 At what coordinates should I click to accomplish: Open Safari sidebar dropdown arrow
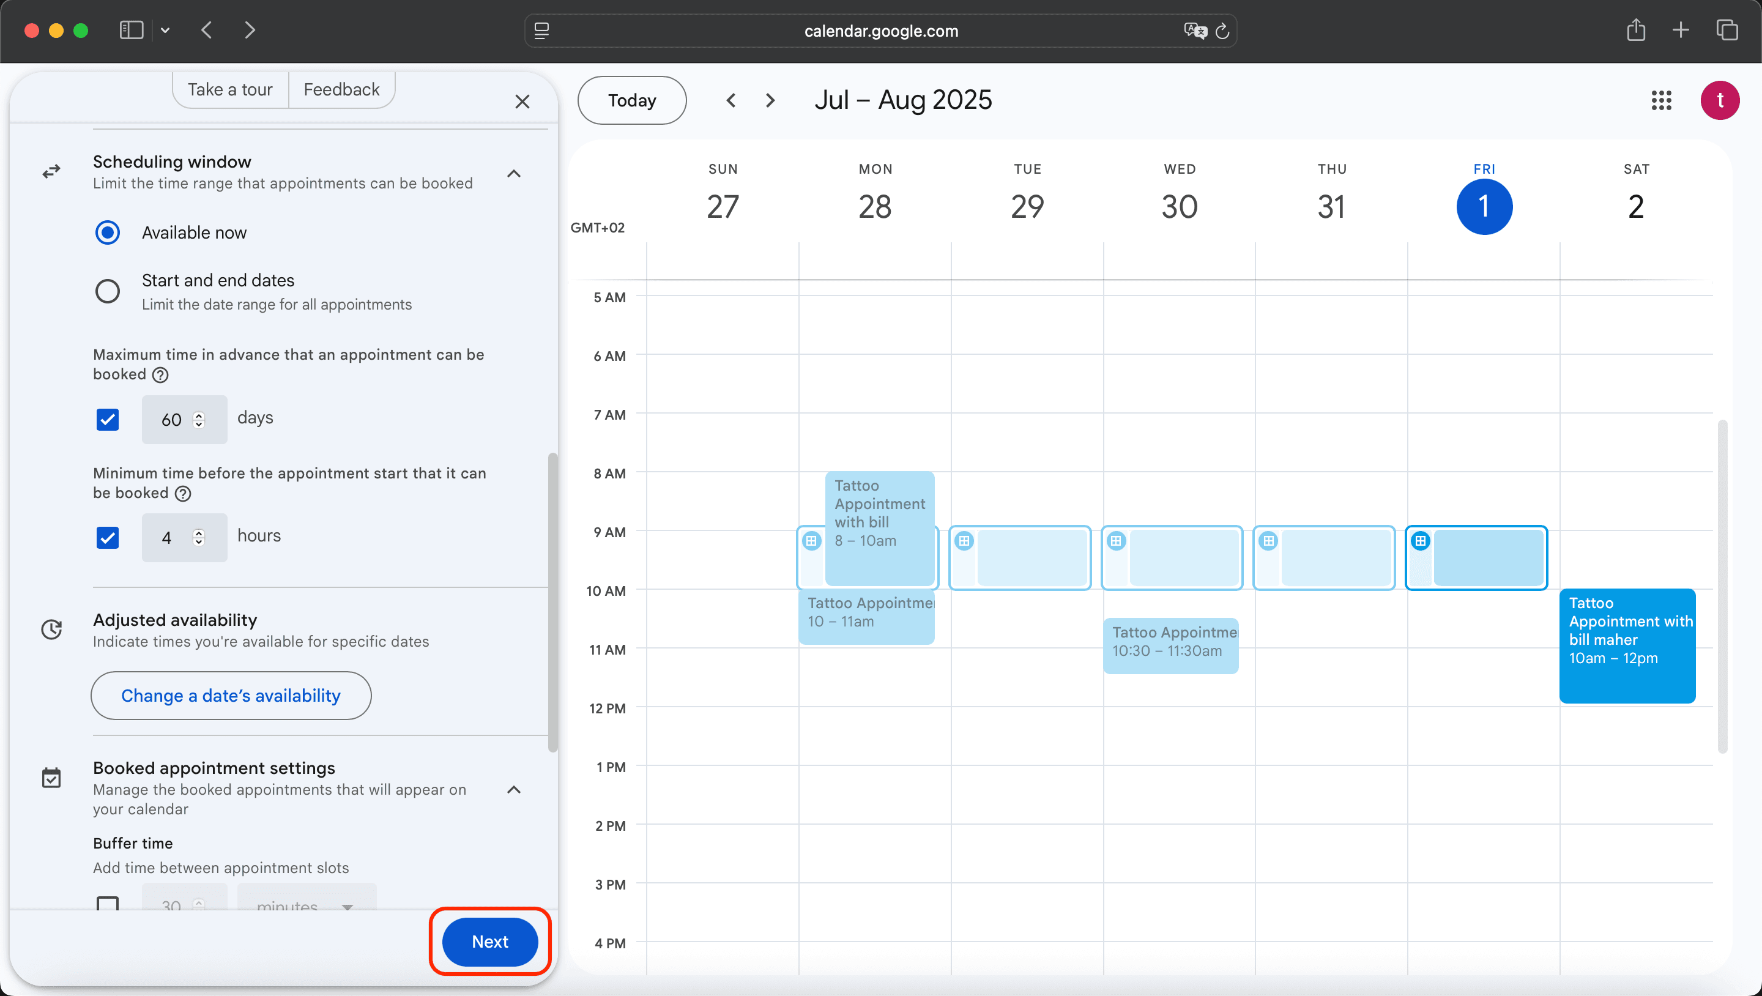click(x=165, y=31)
